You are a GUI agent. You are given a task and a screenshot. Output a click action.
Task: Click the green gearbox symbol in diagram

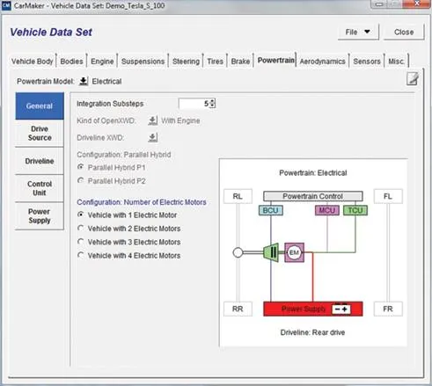271,252
